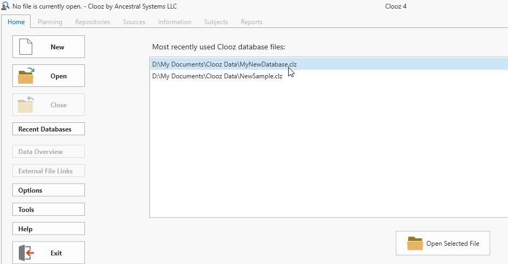Click the Open folder icon
This screenshot has height=264, width=508.
(x=26, y=76)
